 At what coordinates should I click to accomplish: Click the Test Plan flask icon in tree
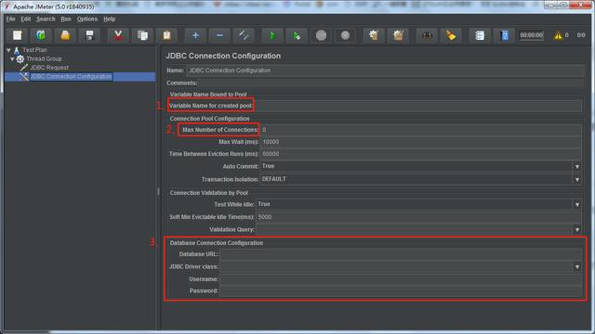pyautogui.click(x=17, y=50)
